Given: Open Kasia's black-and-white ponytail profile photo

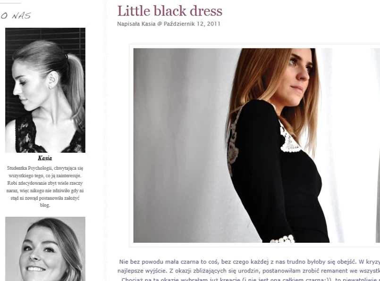Looking at the screenshot, I should click(x=45, y=90).
